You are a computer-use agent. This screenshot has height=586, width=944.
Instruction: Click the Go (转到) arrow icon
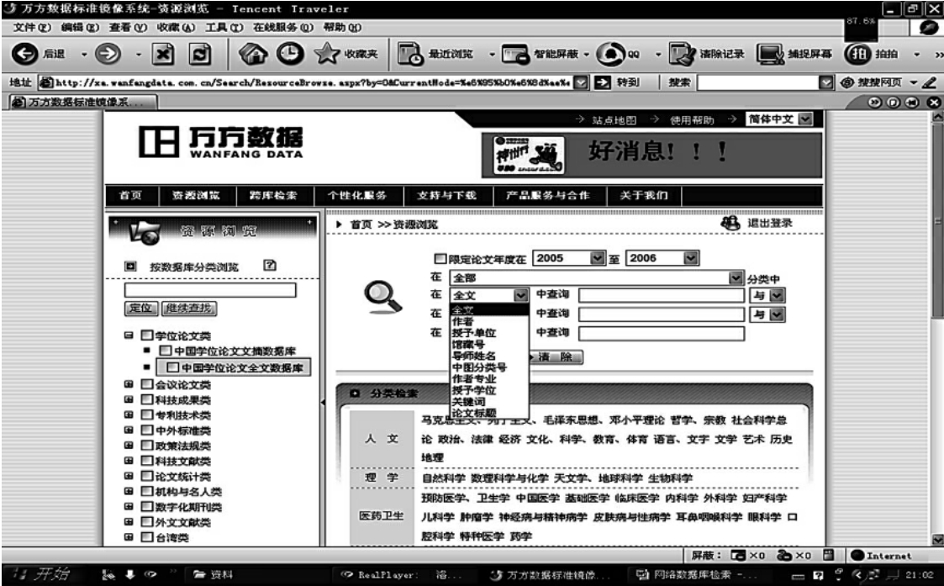[x=602, y=82]
